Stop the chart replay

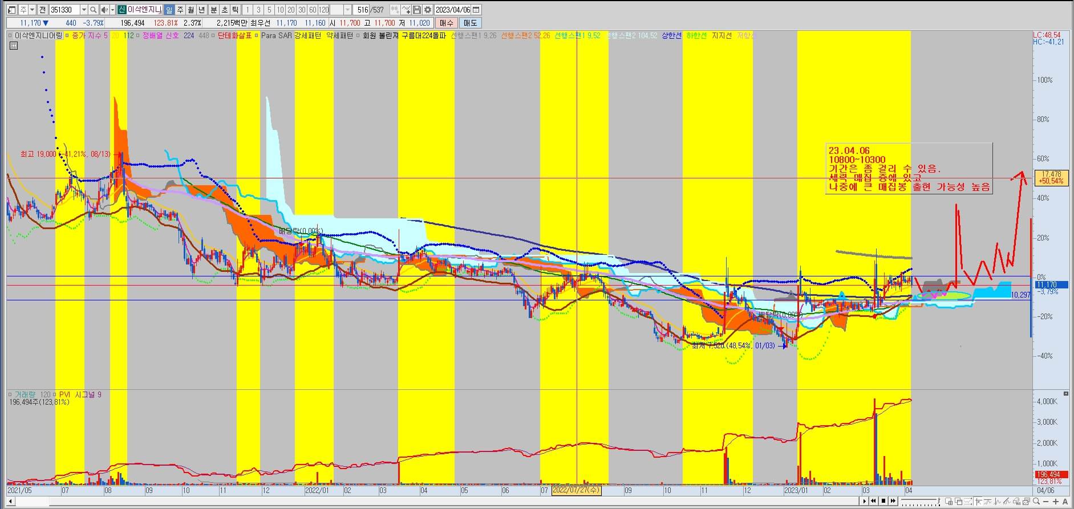coord(883,501)
